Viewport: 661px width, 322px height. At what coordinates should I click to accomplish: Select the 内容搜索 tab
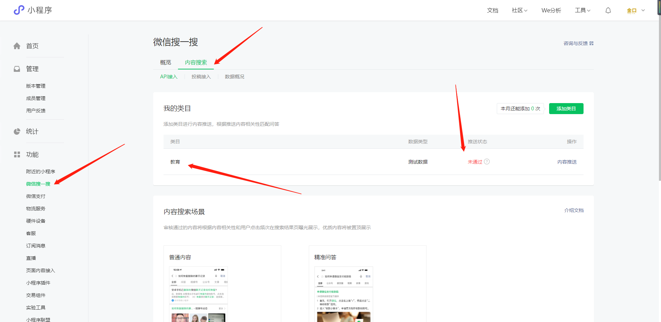coord(196,62)
